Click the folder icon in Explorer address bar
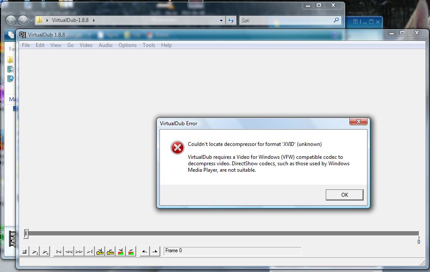This screenshot has height=272, width=430. click(40, 20)
